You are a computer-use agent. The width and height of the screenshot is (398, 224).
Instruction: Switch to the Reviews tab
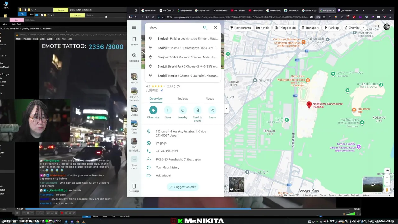click(x=183, y=99)
